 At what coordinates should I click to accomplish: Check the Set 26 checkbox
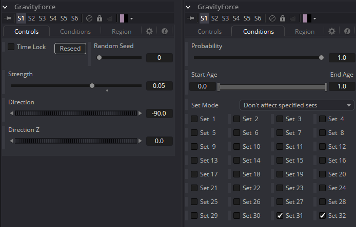[237, 202]
